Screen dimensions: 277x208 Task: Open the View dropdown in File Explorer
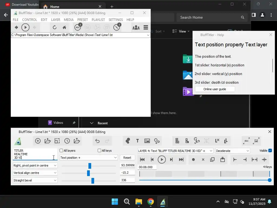click(181, 31)
